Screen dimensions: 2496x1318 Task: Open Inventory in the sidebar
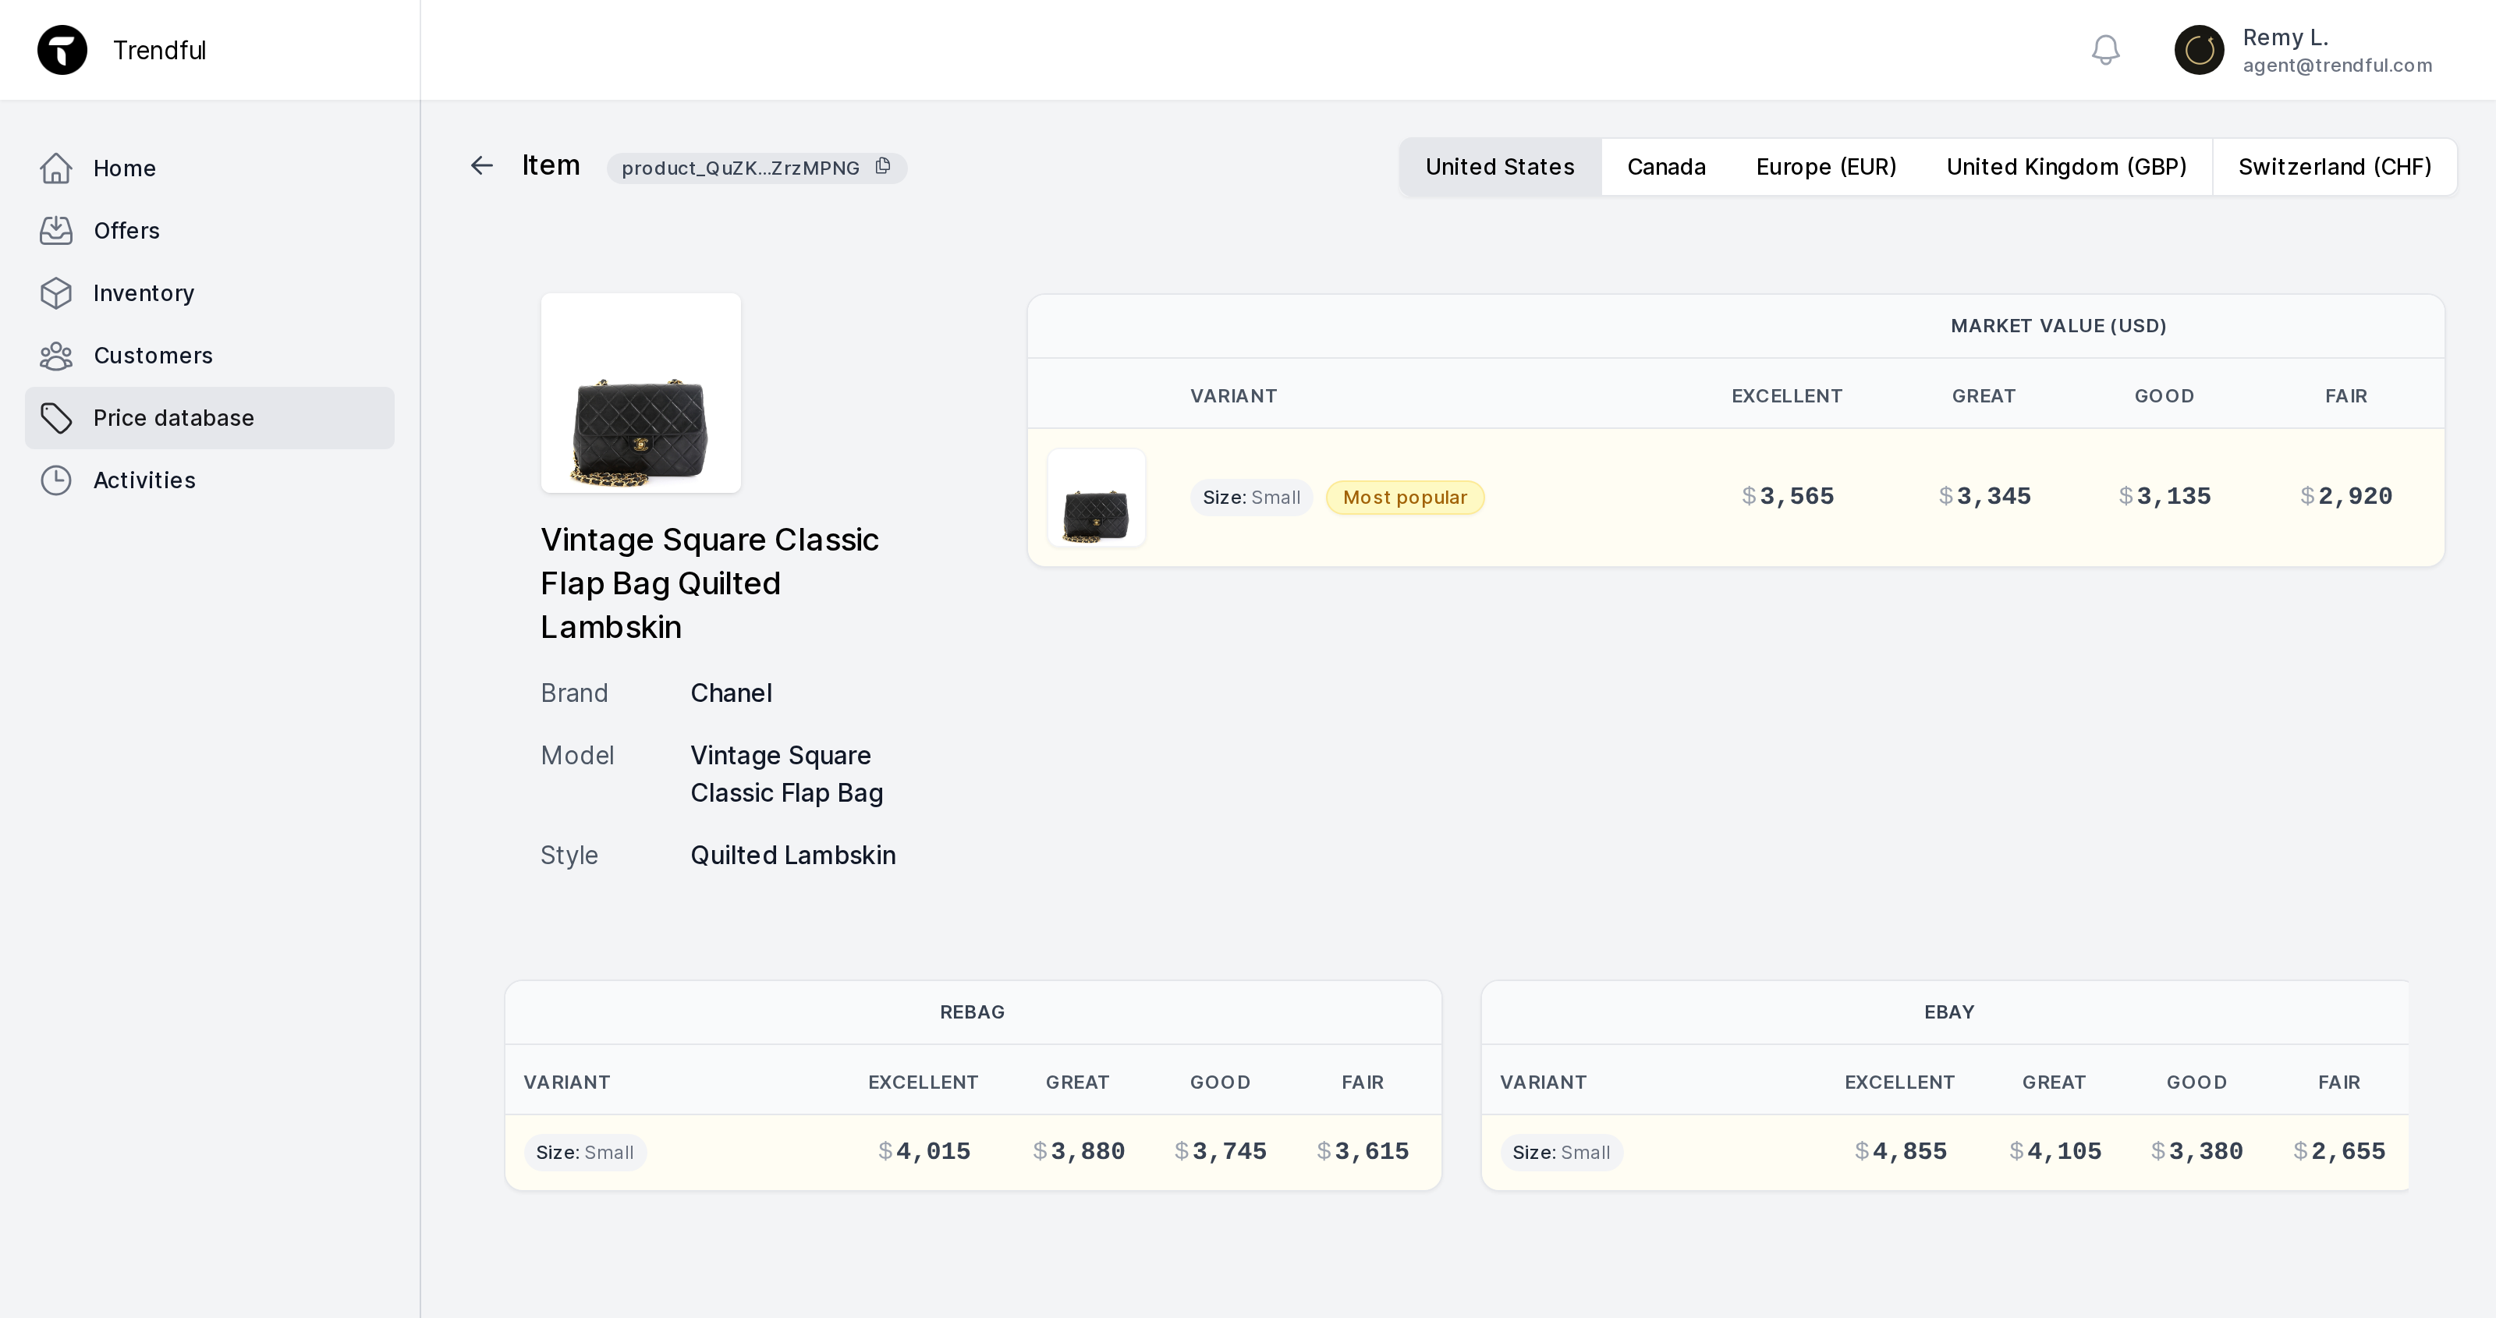click(209, 292)
